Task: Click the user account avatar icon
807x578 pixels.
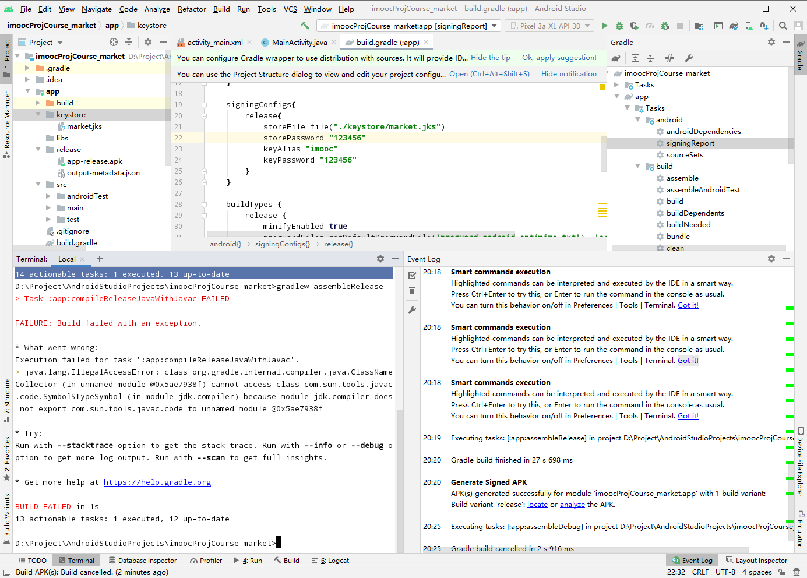Action: (x=798, y=26)
